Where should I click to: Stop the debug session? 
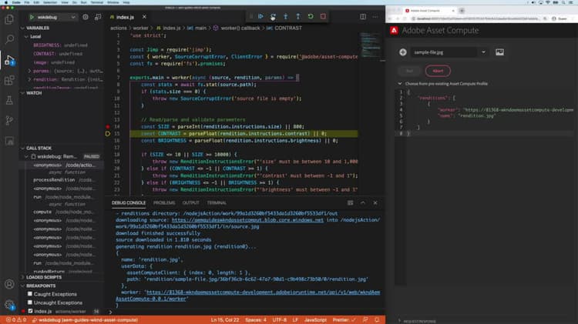[323, 16]
